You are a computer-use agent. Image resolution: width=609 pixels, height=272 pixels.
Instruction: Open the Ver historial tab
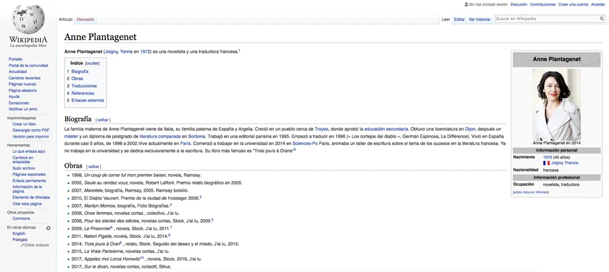479,19
